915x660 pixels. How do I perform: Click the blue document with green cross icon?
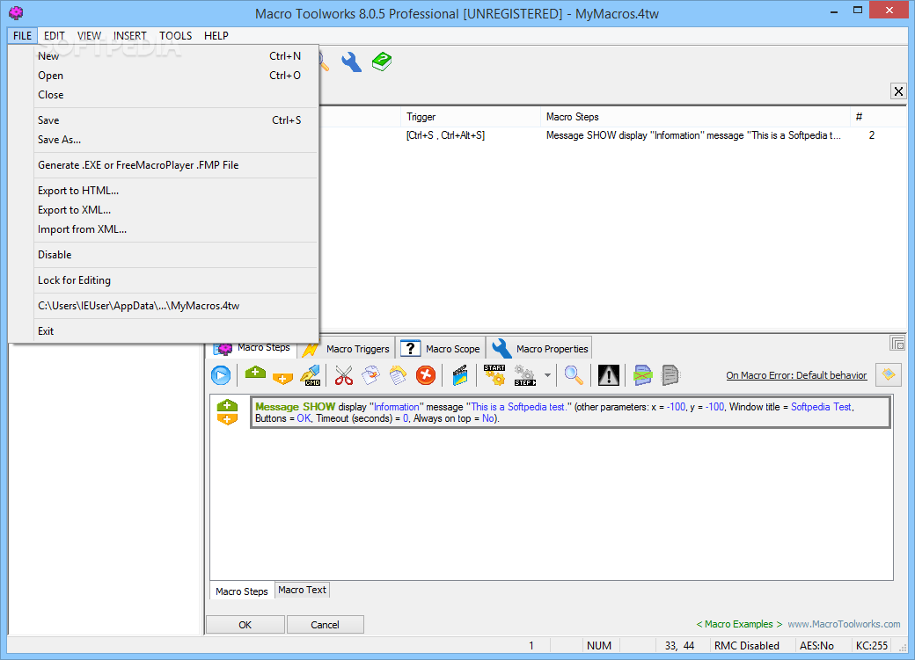coord(642,375)
